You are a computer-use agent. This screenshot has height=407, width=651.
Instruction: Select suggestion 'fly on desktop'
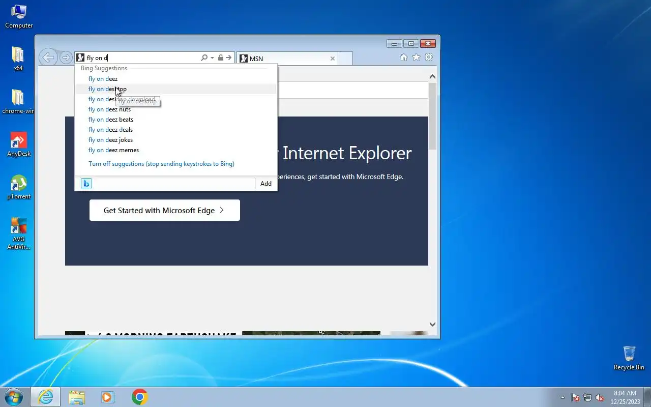[x=175, y=89]
